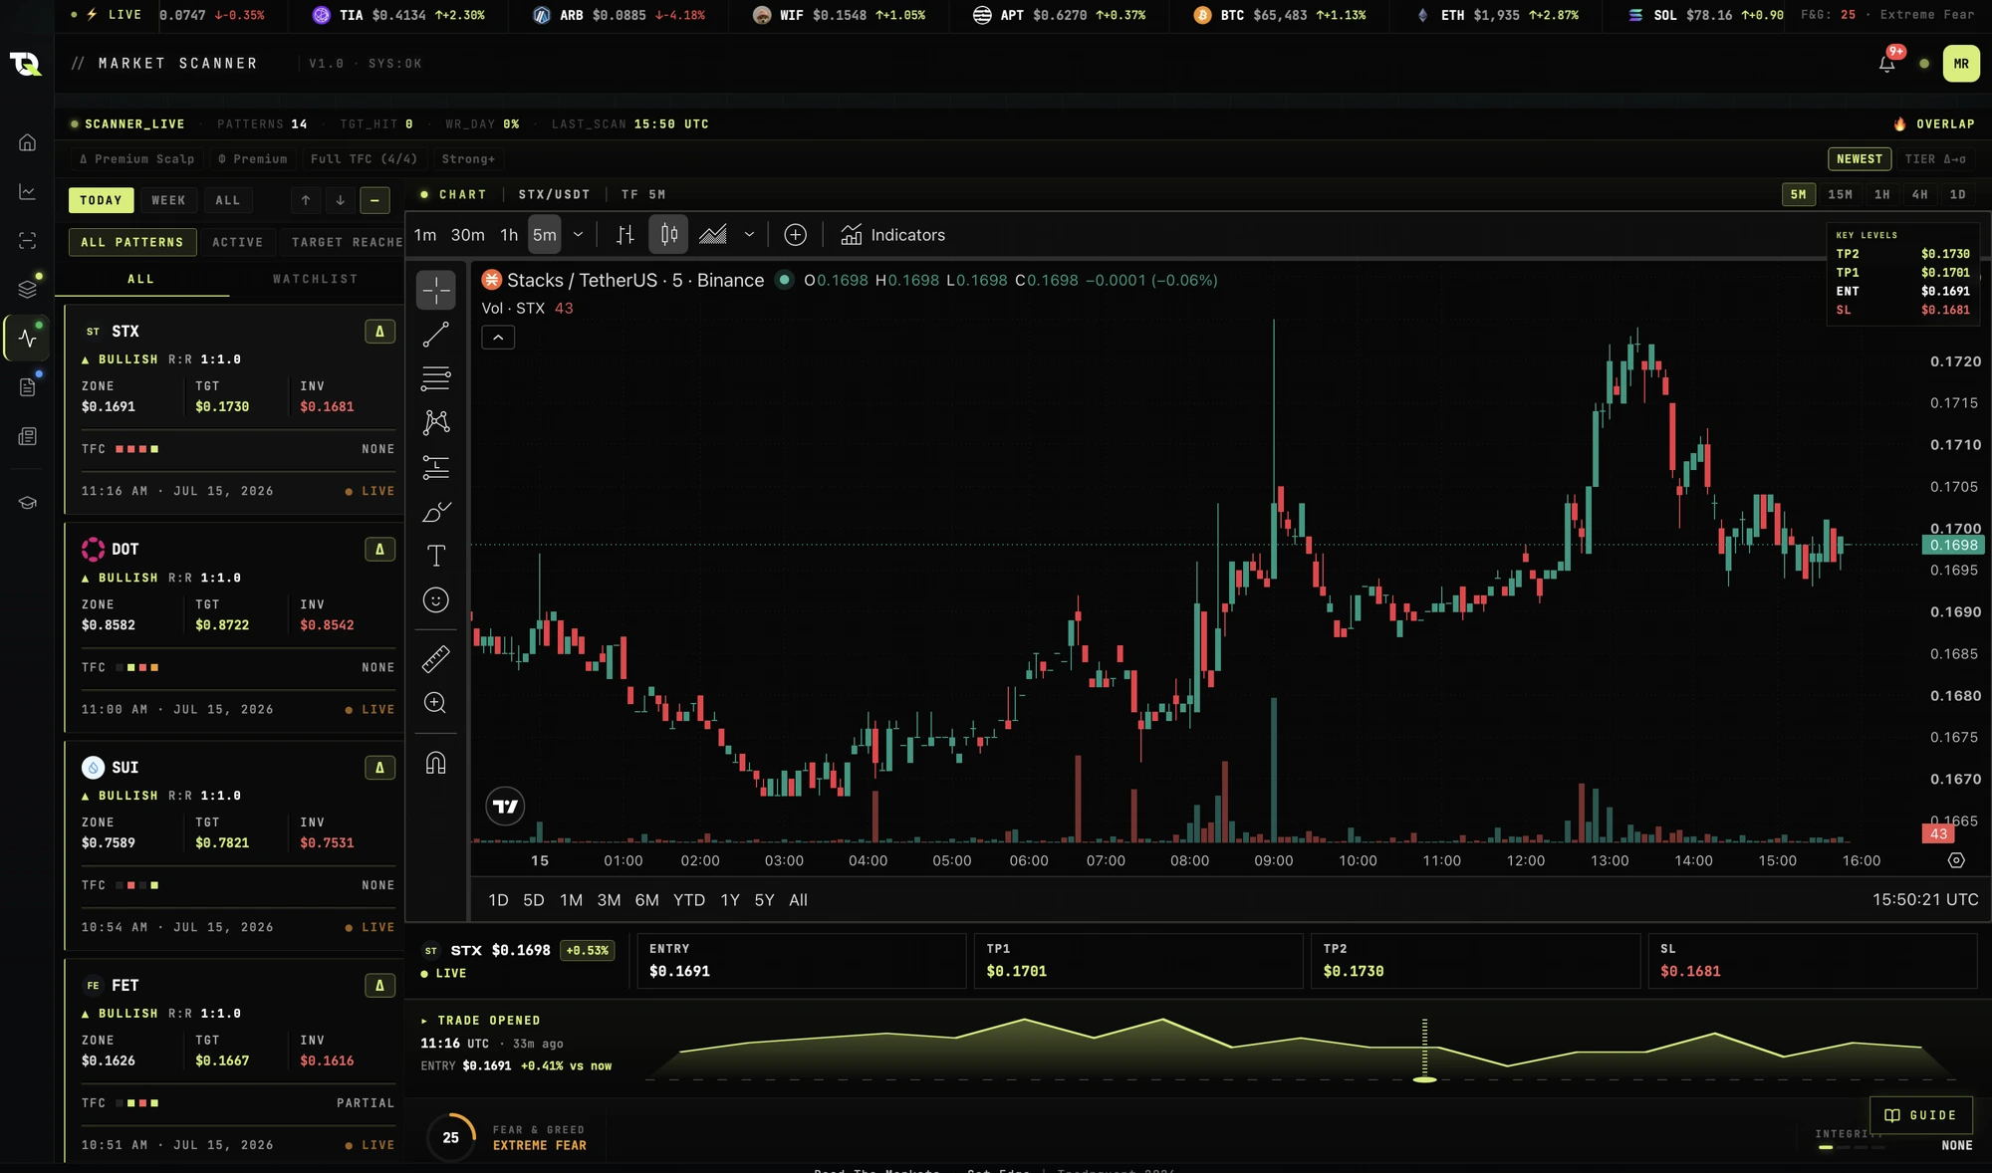This screenshot has width=1992, height=1173.
Task: Select bar chart style
Action: coord(624,235)
